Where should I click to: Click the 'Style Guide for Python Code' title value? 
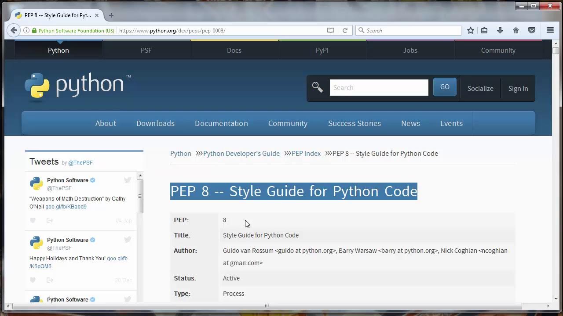(261, 235)
